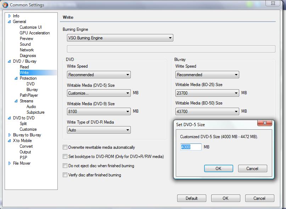Click OK in Common Settings window
286x209 pixels.
tap(225, 198)
